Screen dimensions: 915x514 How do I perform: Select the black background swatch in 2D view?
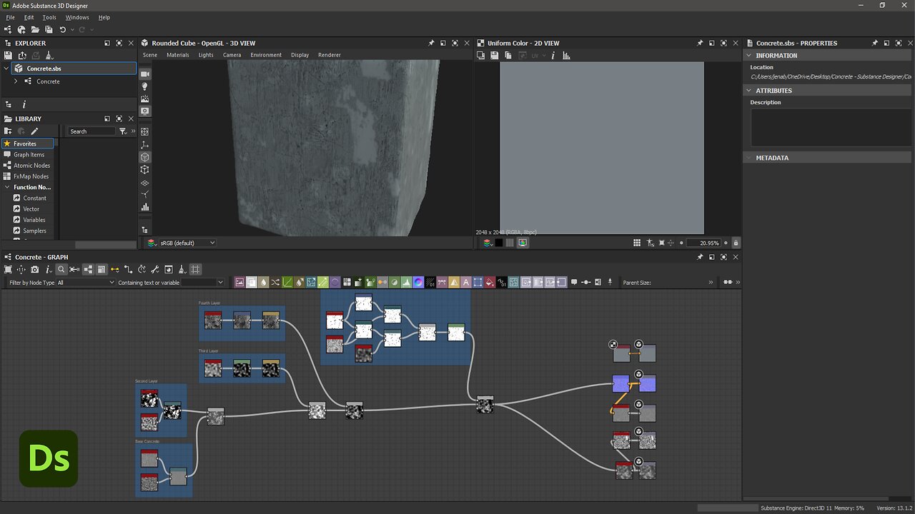pos(498,243)
